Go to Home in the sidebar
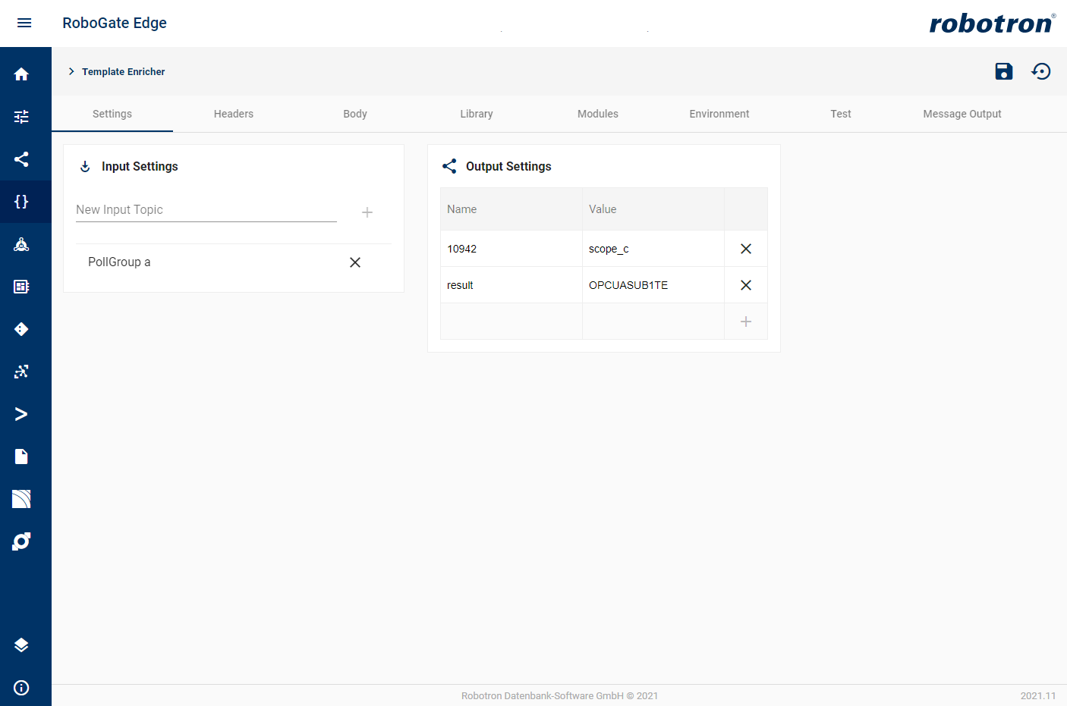 tap(21, 74)
